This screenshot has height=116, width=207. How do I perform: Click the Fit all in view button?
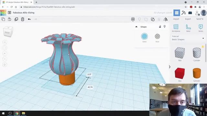point(5,48)
